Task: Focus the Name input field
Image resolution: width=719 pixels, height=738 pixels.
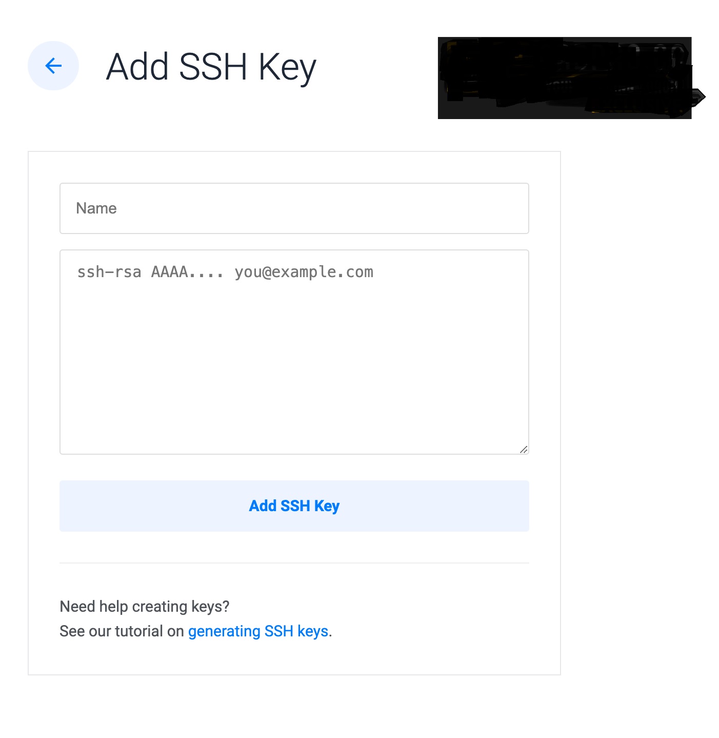Action: [294, 208]
